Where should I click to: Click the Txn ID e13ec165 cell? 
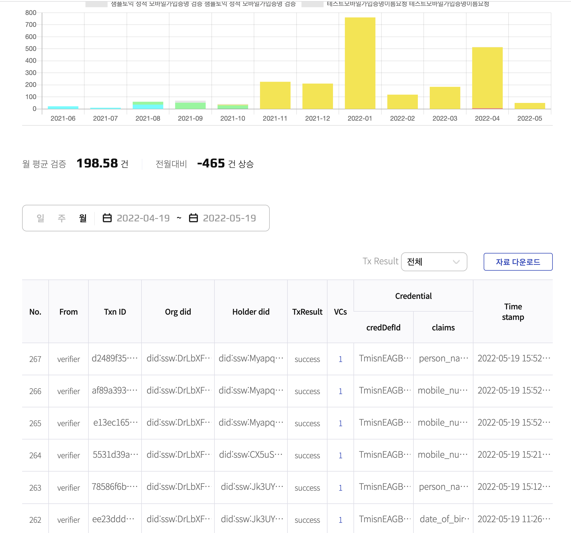click(x=116, y=423)
